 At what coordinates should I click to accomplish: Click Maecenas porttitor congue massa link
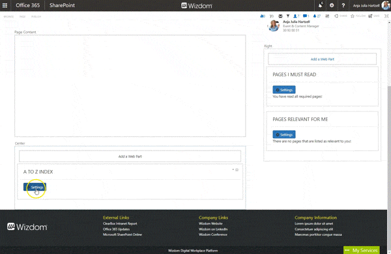(319, 234)
